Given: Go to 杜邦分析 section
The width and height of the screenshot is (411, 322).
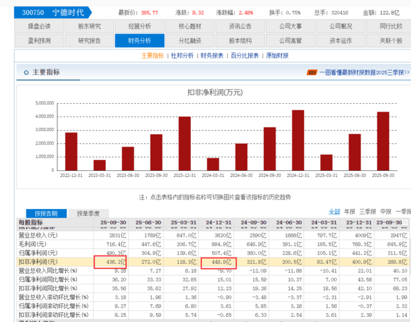Looking at the screenshot, I should point(182,55).
